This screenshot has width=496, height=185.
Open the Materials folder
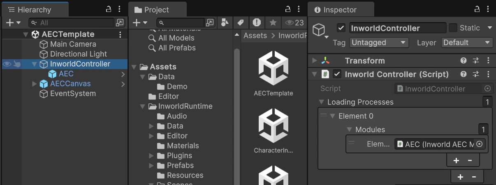[x=183, y=146]
